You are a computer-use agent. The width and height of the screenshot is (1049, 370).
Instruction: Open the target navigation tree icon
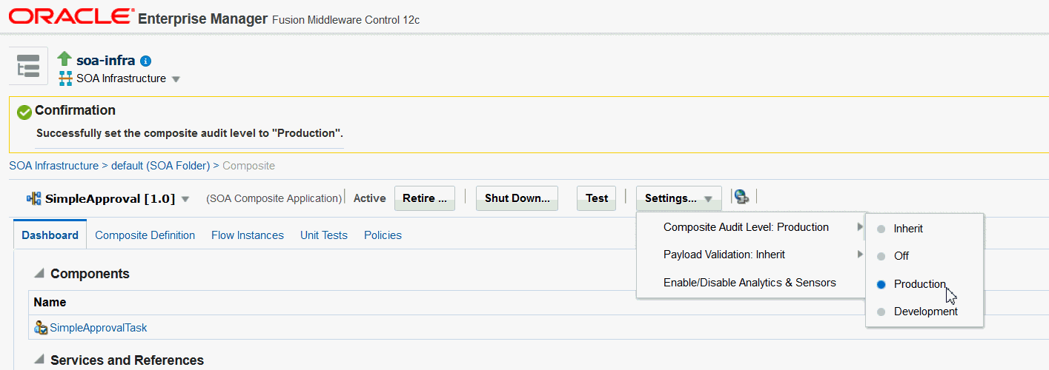pos(28,66)
